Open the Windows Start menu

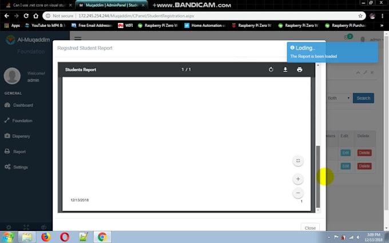coord(8,237)
